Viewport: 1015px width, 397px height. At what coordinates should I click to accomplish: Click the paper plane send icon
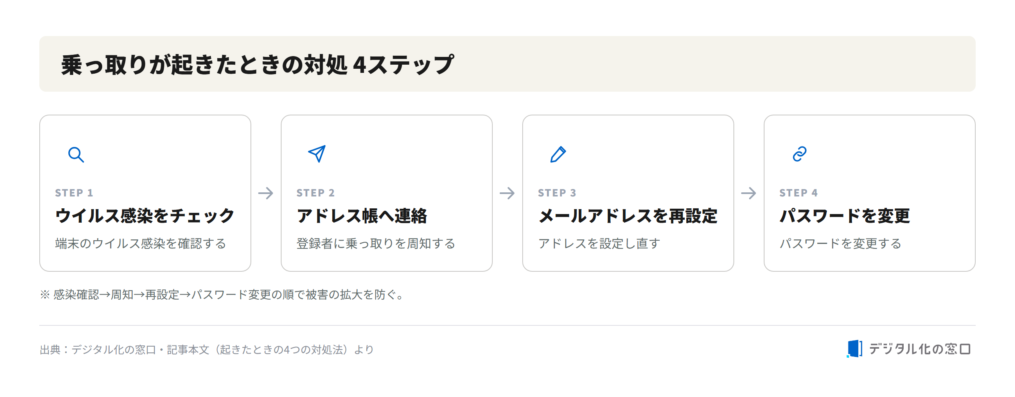coord(317,154)
